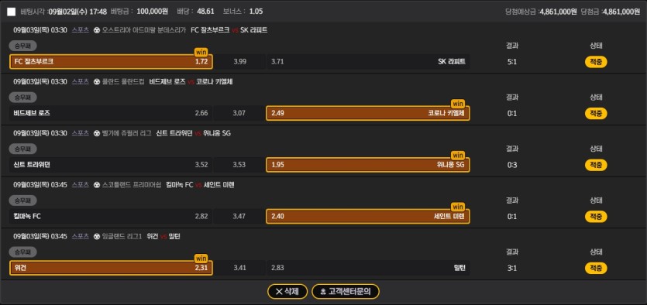Image resolution: width=647 pixels, height=305 pixels.
Task: Select draw odds 3.07 cell
Action: tap(239, 113)
